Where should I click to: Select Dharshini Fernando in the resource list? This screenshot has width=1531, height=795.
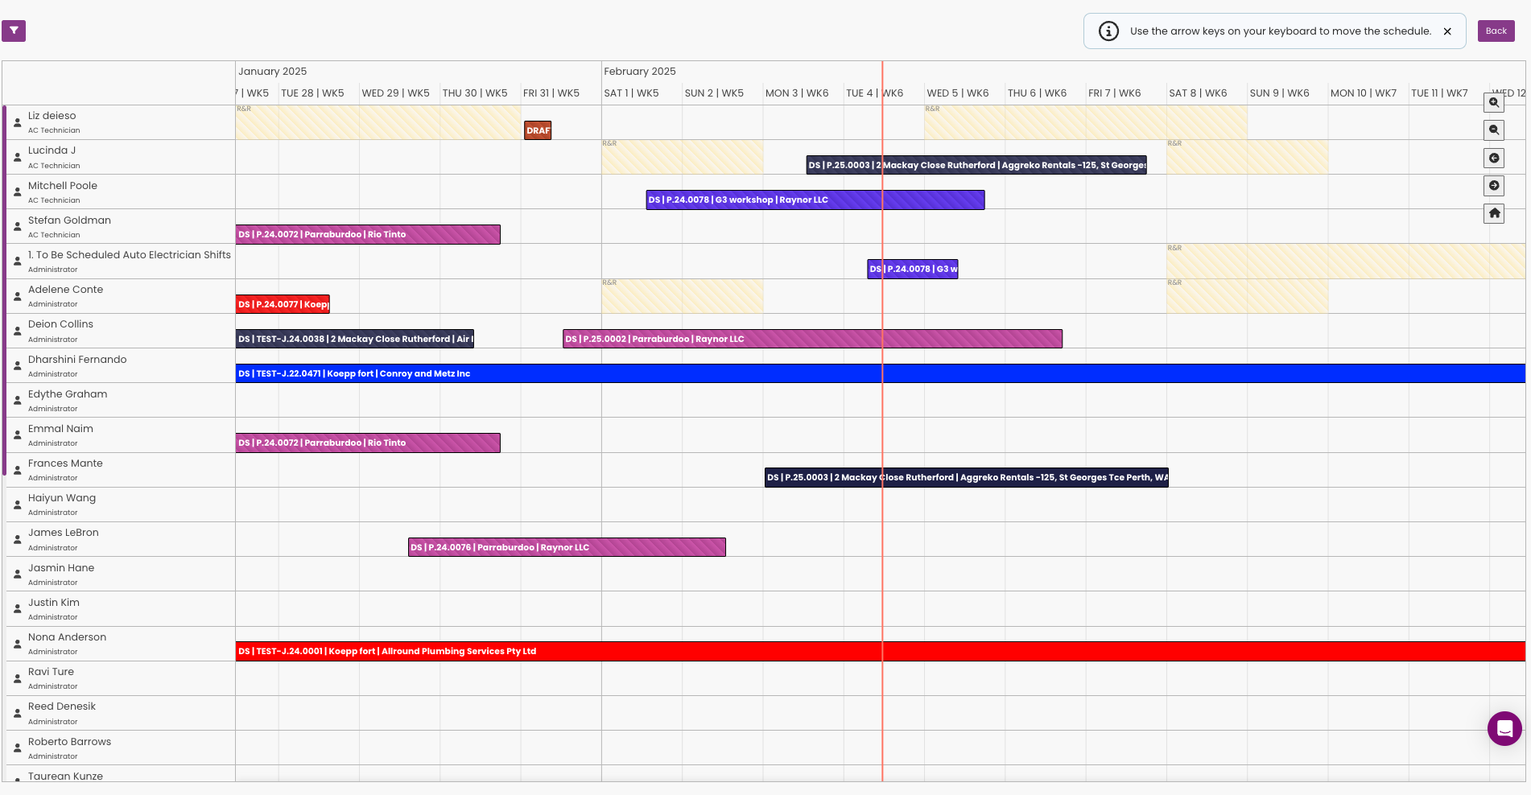tap(77, 360)
